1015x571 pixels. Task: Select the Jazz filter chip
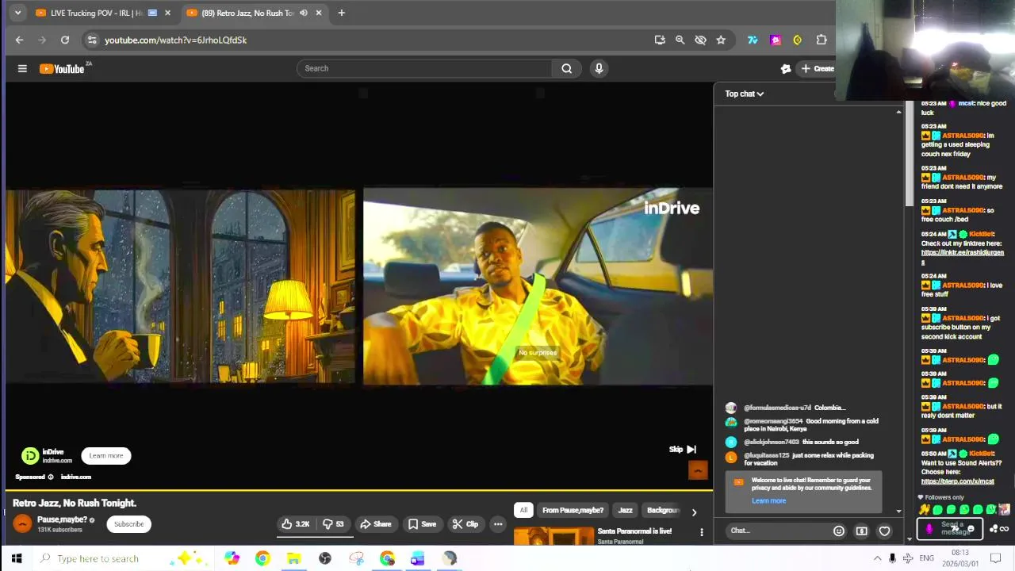point(625,510)
